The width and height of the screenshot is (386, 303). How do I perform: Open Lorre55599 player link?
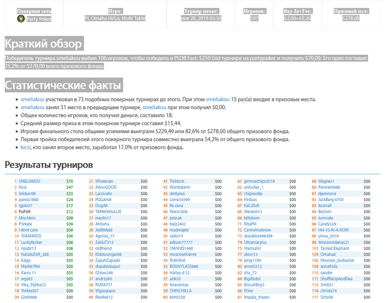tap(180, 199)
